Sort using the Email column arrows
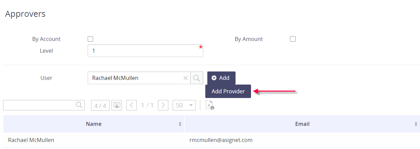The image size is (420, 149). [x=416, y=124]
